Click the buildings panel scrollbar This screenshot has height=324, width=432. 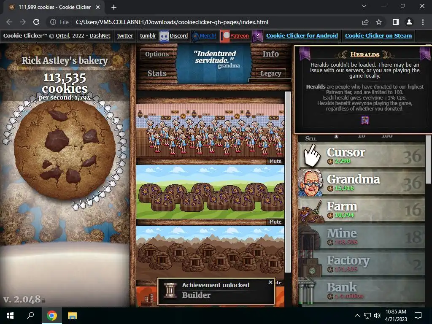click(288, 182)
